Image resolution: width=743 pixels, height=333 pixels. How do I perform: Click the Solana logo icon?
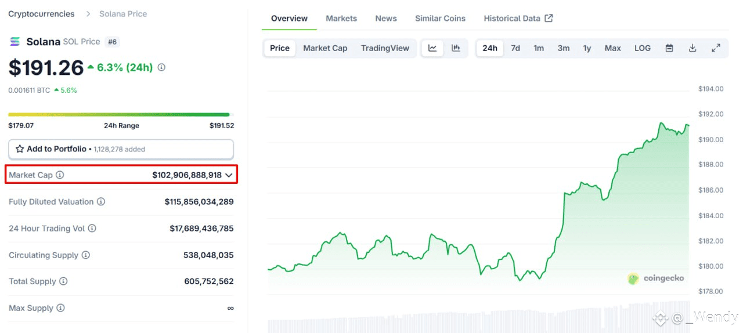pyautogui.click(x=15, y=42)
